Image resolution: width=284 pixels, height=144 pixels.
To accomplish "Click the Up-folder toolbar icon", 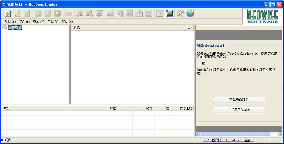I will tap(68, 13).
